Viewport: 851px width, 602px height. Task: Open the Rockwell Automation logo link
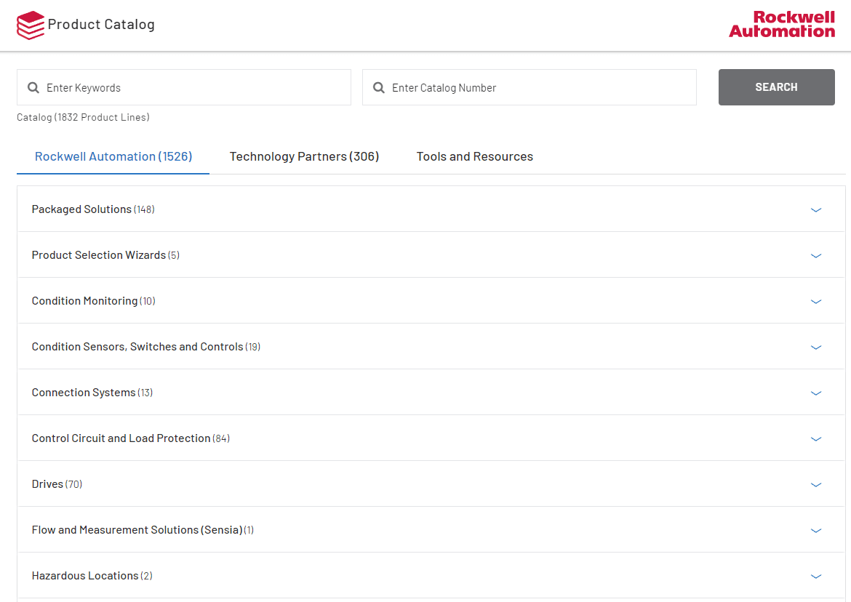coord(781,25)
